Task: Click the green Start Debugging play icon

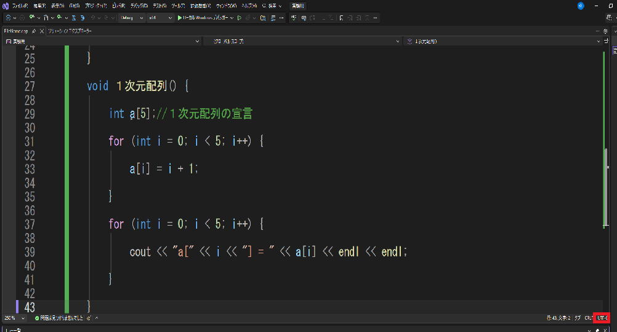Action: tap(179, 18)
